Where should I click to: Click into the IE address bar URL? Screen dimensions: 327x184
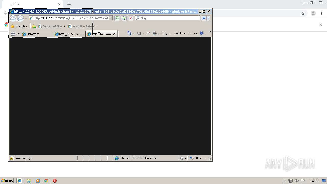tap(71, 18)
